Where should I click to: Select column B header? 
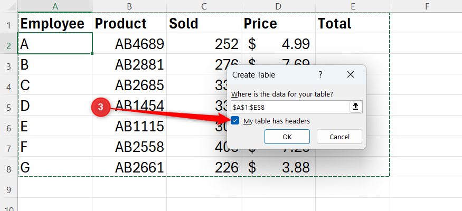[129, 6]
